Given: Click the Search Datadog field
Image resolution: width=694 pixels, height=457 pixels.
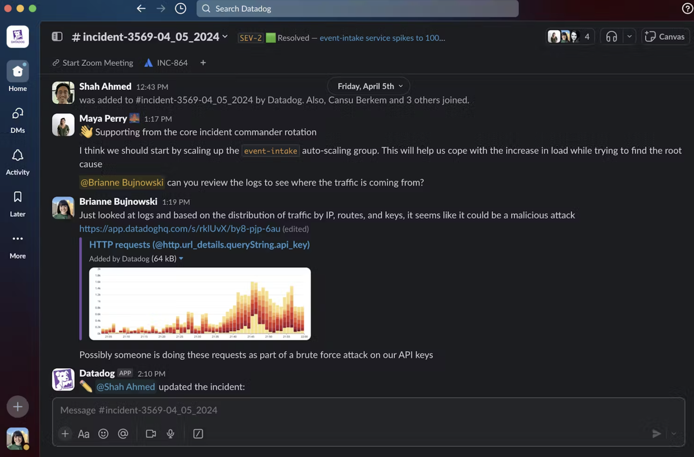Looking at the screenshot, I should click(x=357, y=8).
